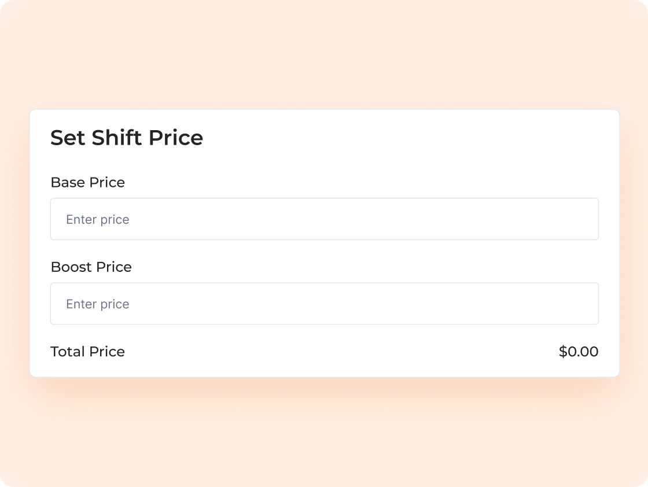Click the right end of Boost Price field
The height and width of the screenshot is (487, 648).
pos(584,304)
